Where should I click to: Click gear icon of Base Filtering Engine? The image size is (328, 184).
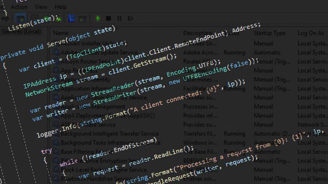tap(56, 151)
